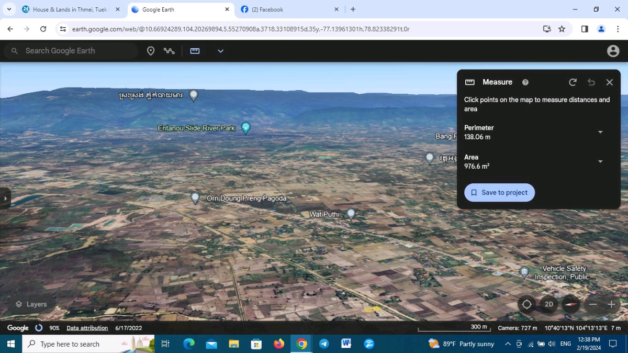
Task: Open the Perimeter units dropdown
Action: click(600, 132)
